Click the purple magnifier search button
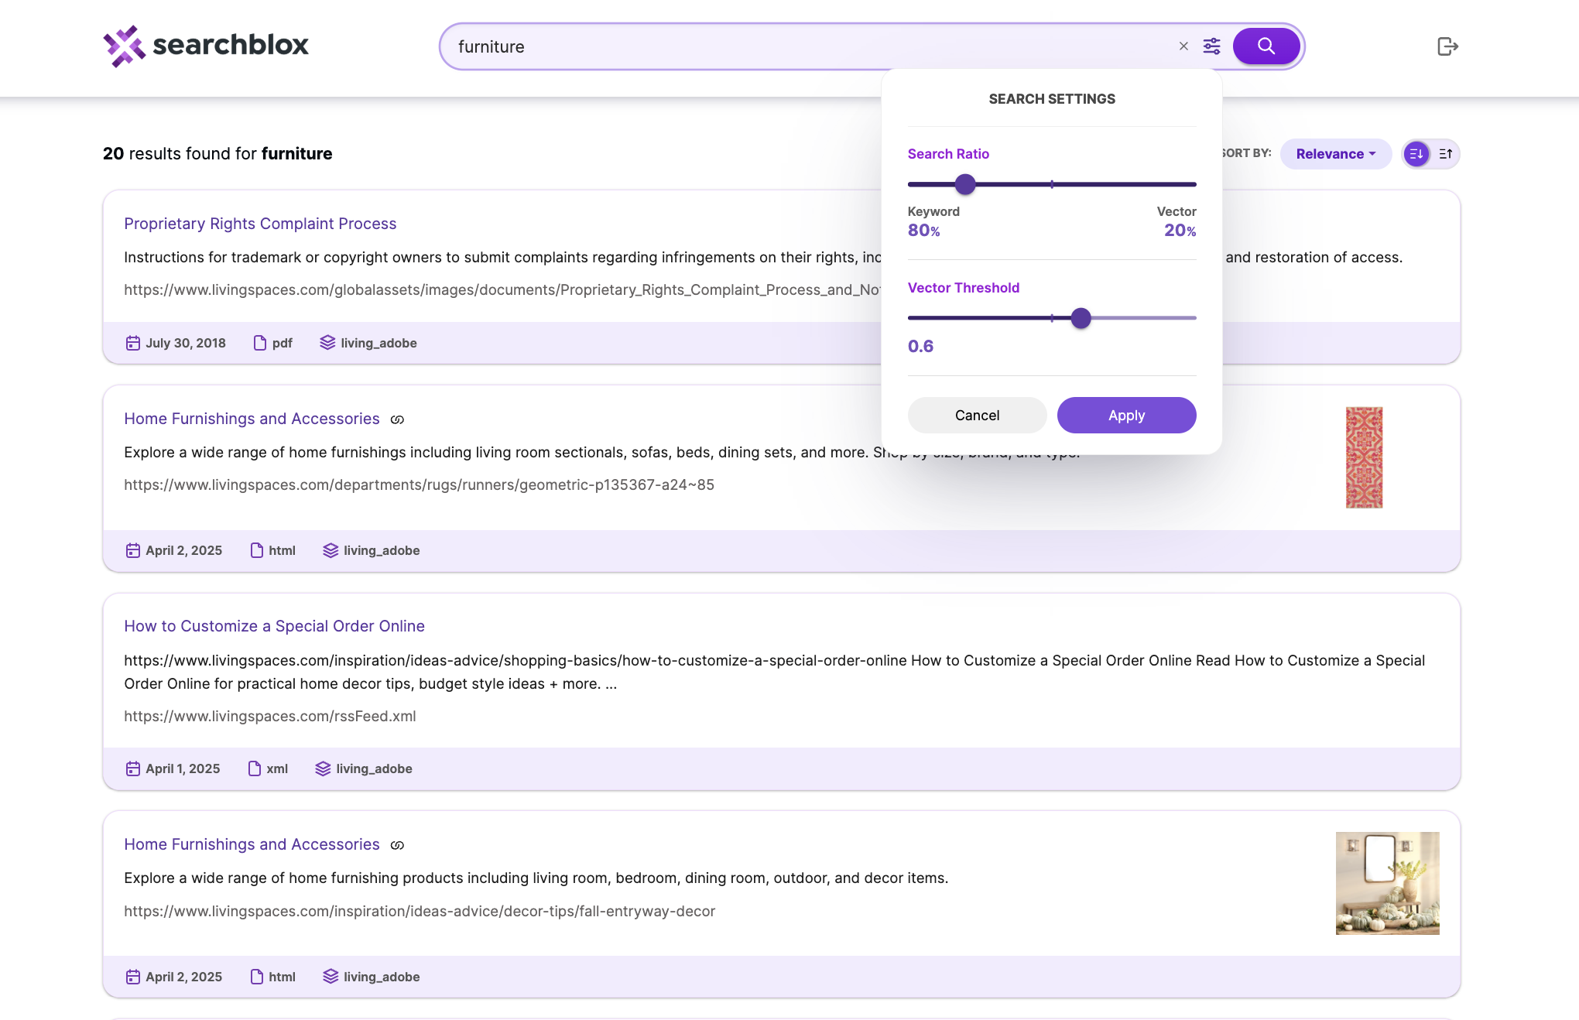This screenshot has height=1020, width=1579. click(1266, 46)
